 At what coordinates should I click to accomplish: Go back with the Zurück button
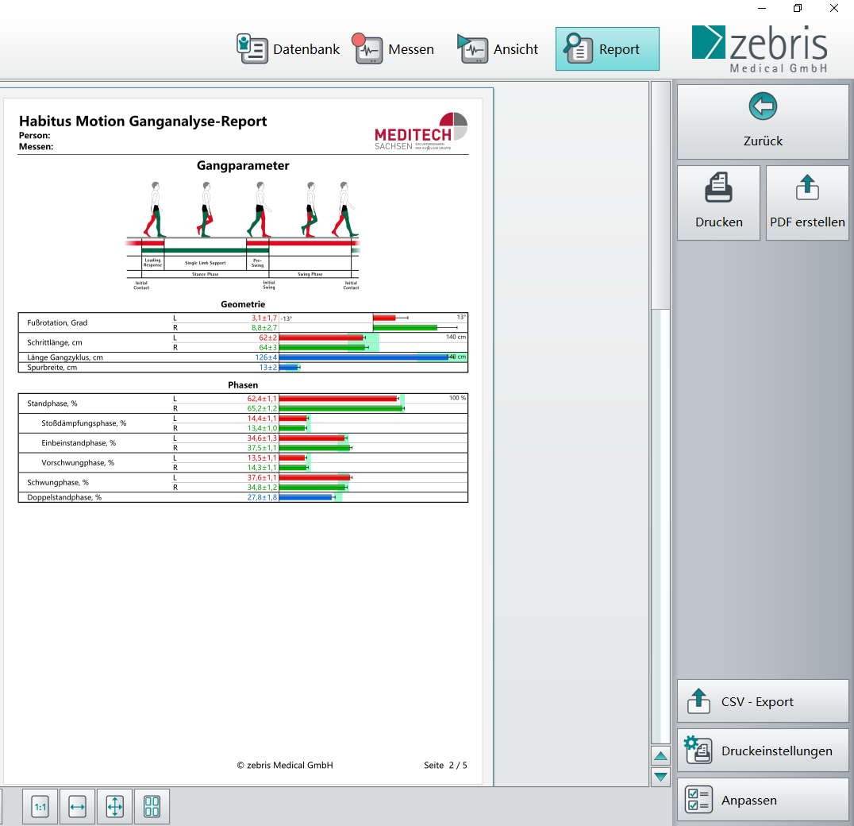[x=763, y=122]
